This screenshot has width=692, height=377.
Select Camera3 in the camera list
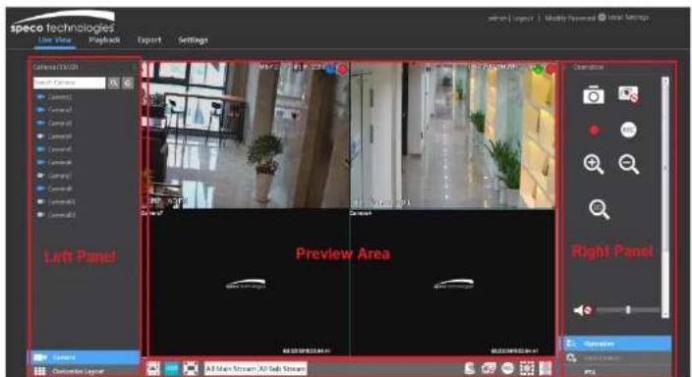[x=55, y=123]
